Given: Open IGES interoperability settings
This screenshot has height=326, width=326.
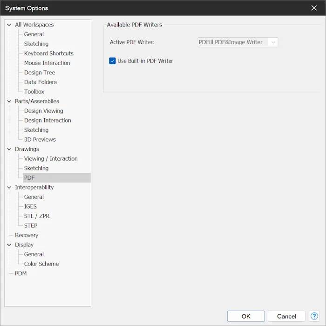Looking at the screenshot, I should [x=30, y=206].
